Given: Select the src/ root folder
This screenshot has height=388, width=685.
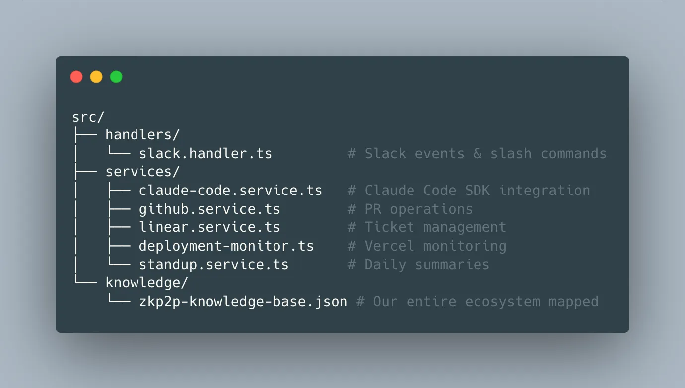Looking at the screenshot, I should tap(88, 117).
